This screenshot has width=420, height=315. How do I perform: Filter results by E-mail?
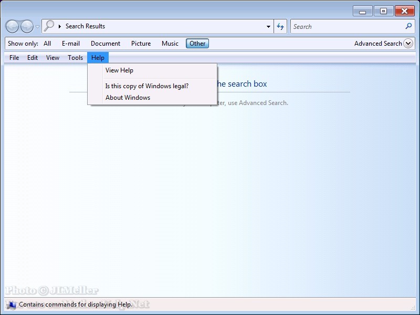[71, 44]
